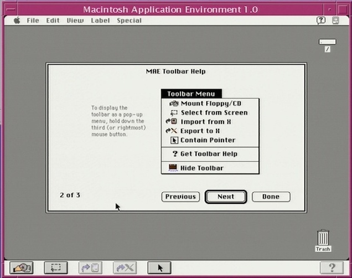Screen dimensions: 352x278
Task: Click the "Hide Toolbar" text
Action: point(202,168)
